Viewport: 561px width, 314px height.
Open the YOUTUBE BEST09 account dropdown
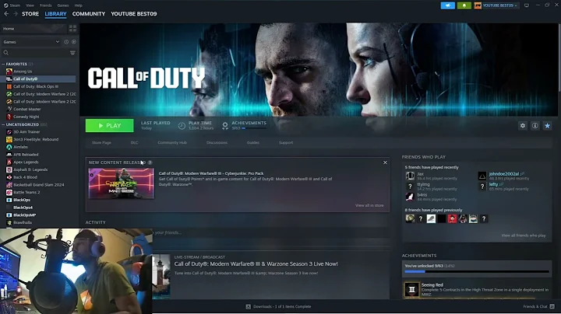(496, 5)
